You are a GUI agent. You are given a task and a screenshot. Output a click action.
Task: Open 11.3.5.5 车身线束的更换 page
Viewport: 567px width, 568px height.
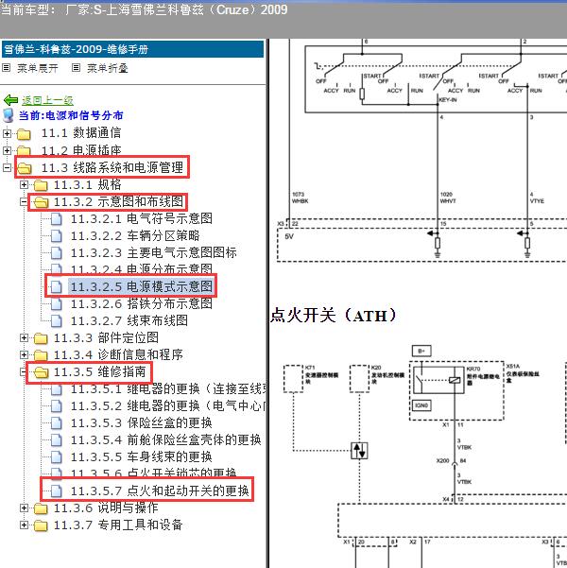pos(142,456)
